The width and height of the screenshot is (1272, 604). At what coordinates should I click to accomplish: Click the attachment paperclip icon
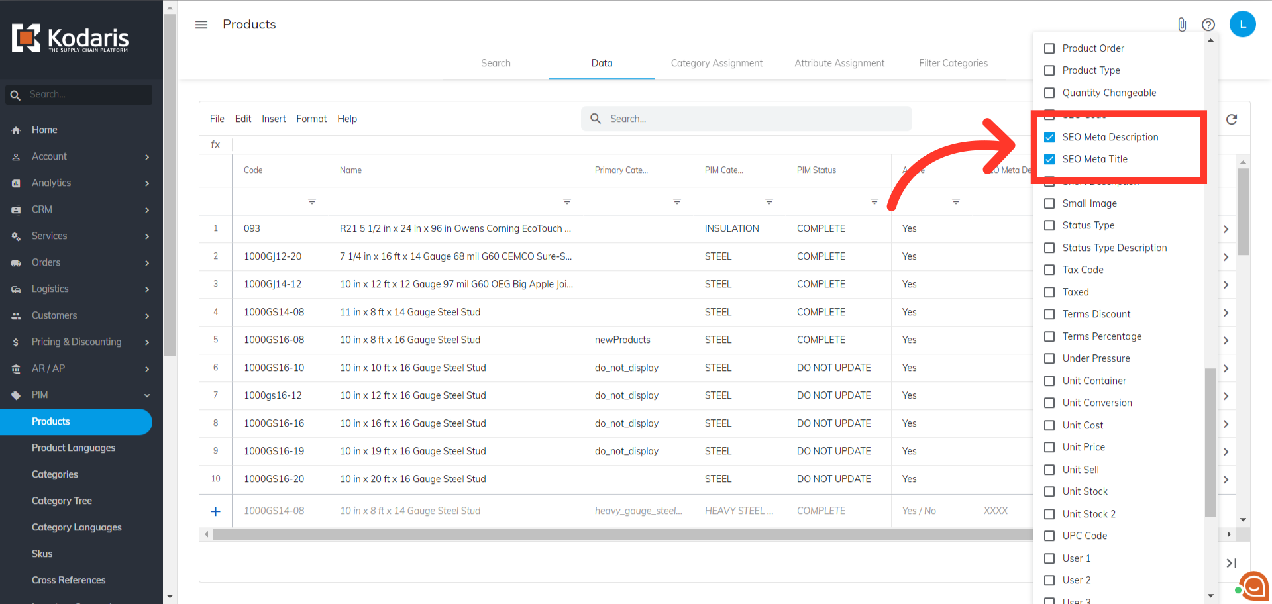[x=1182, y=25]
